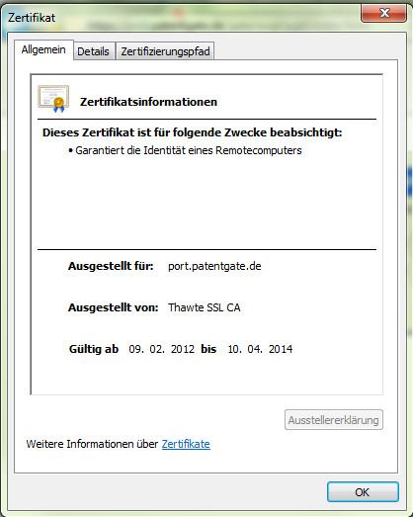Click the Weitere Informationen über text
The height and width of the screenshot is (517, 413).
(x=92, y=444)
